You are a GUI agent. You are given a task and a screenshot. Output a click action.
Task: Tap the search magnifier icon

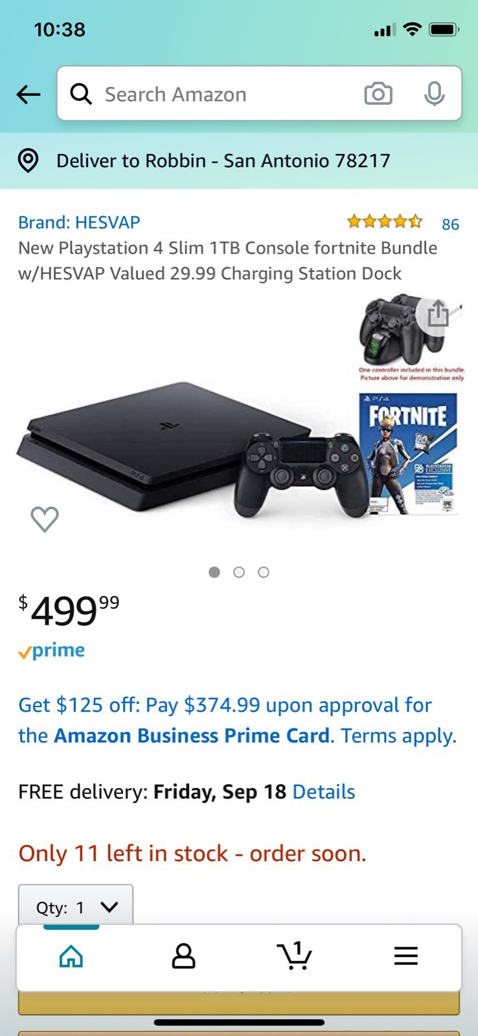tap(81, 94)
